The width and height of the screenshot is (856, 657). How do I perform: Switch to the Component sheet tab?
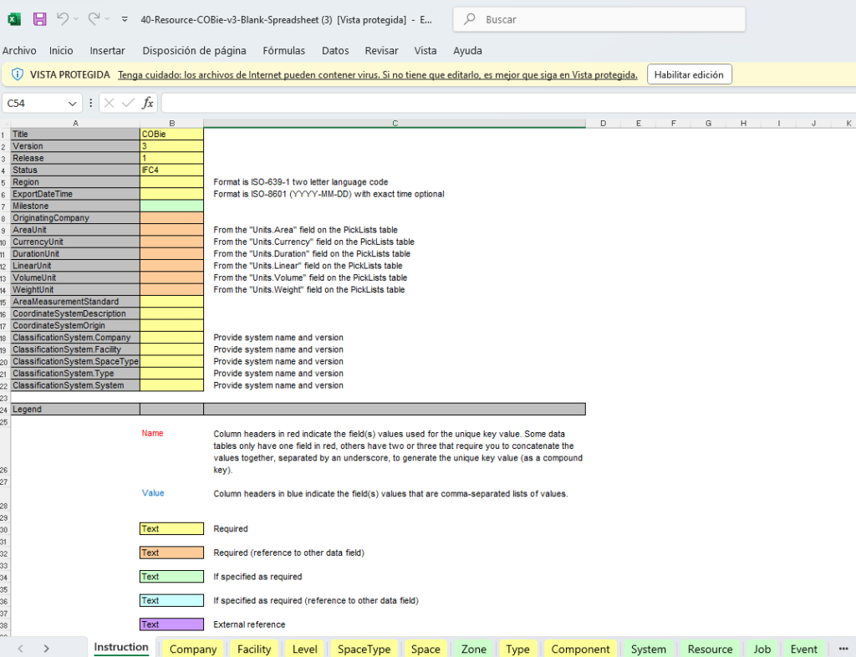tap(580, 649)
